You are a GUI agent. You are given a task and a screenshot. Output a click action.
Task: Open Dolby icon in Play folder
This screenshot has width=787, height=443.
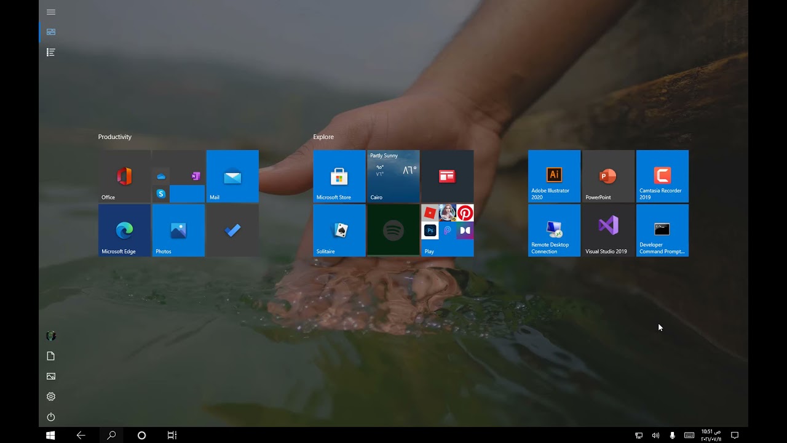tap(465, 231)
